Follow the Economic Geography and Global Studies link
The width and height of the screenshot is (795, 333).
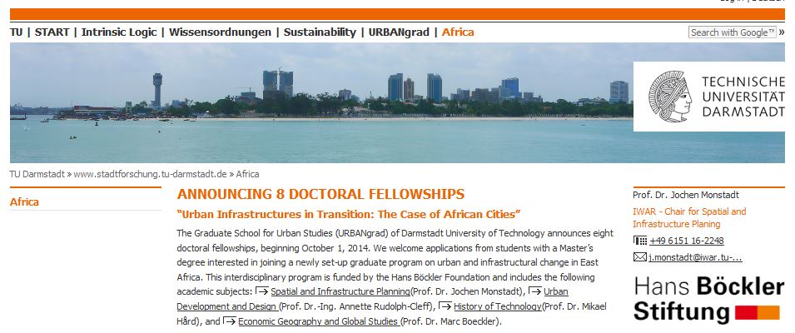click(319, 321)
